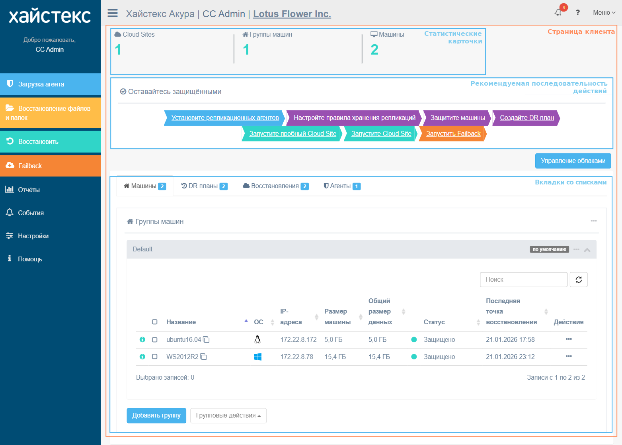Tick the checkbox for WS2012R2
Image resolution: width=622 pixels, height=445 pixels.
155,357
